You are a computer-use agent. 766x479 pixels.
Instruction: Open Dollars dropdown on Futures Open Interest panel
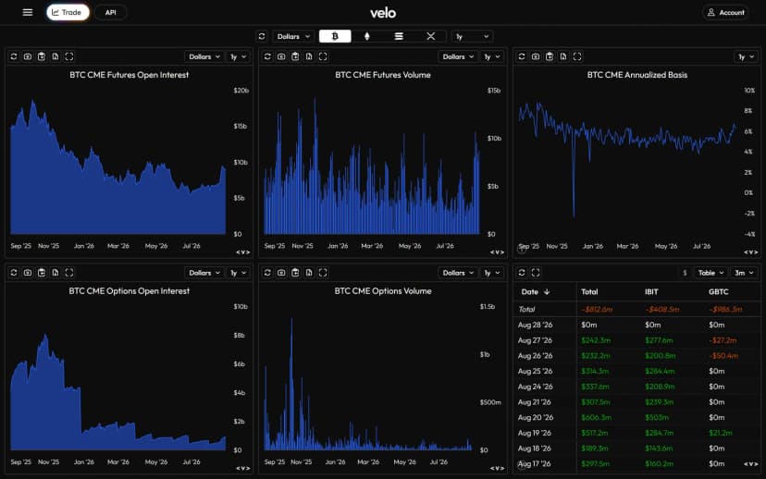(x=204, y=56)
